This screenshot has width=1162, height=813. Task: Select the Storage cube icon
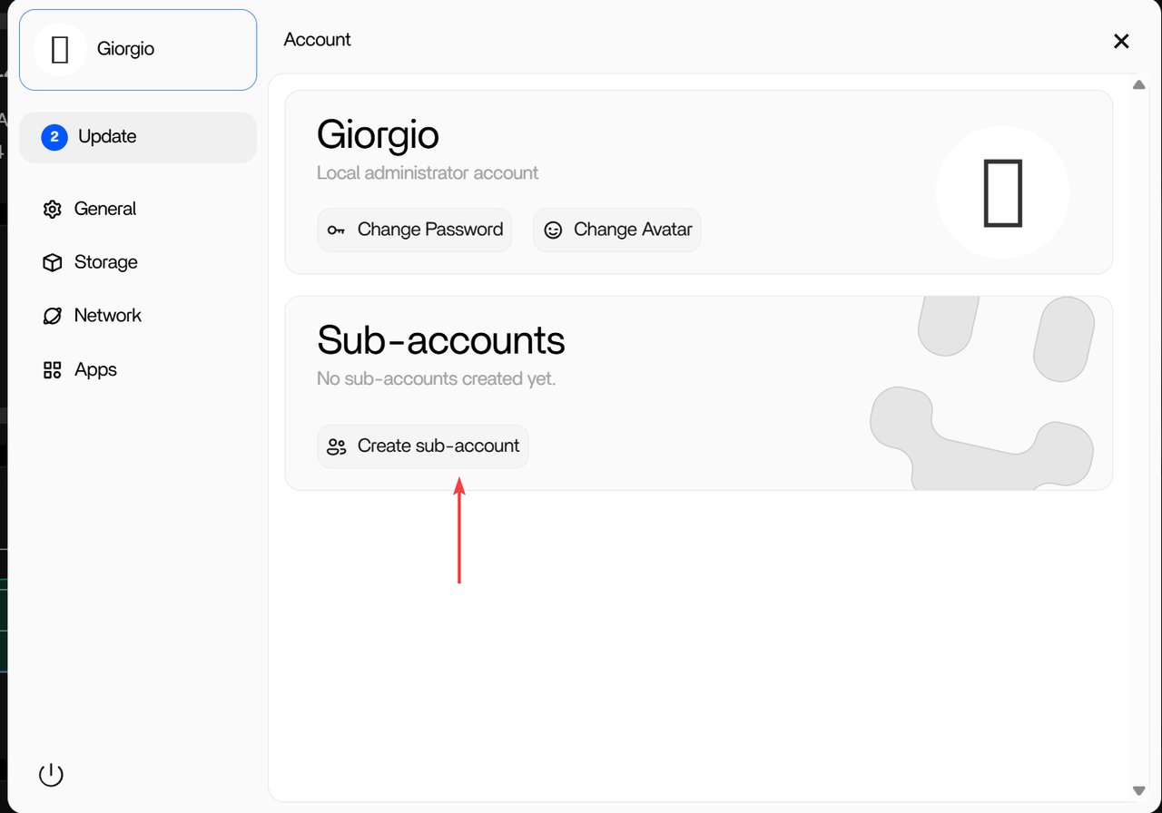point(52,263)
